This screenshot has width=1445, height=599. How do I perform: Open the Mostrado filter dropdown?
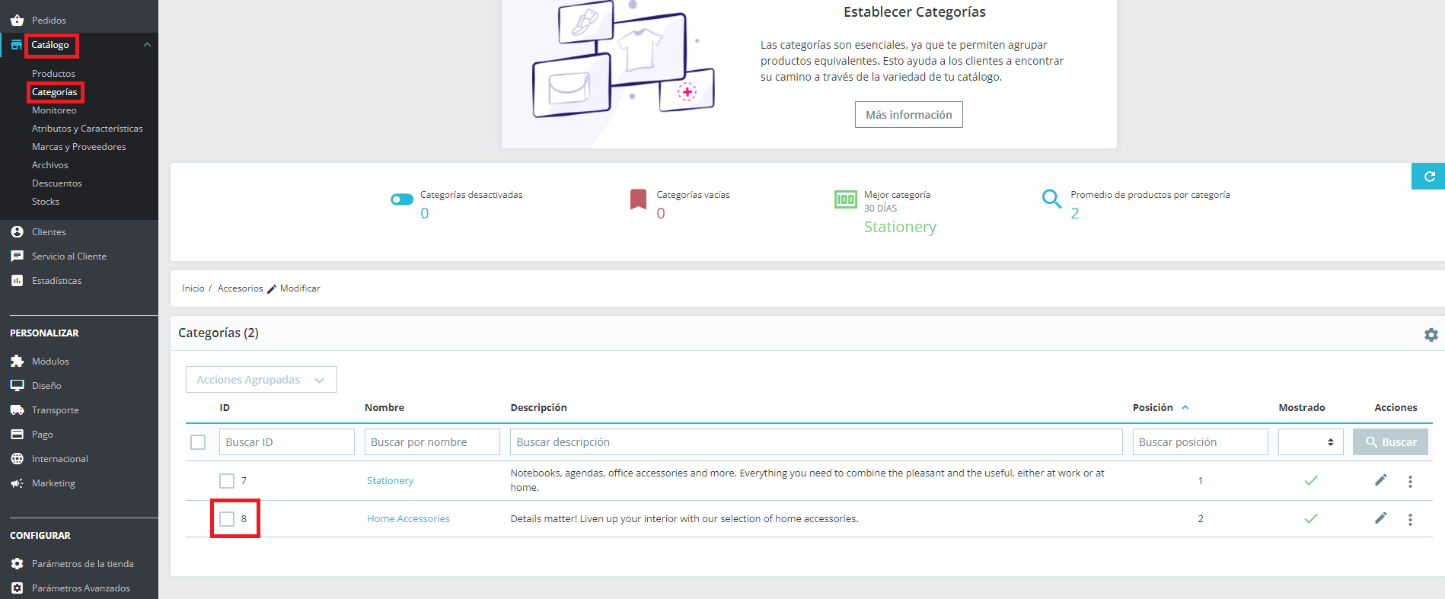point(1310,442)
